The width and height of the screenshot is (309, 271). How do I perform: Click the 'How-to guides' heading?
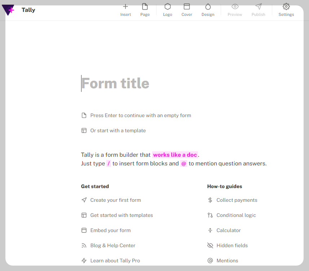pos(225,186)
